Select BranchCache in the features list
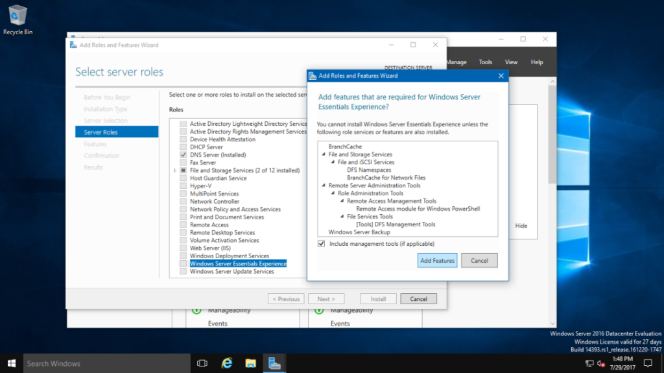Image resolution: width=664 pixels, height=373 pixels. (x=345, y=147)
